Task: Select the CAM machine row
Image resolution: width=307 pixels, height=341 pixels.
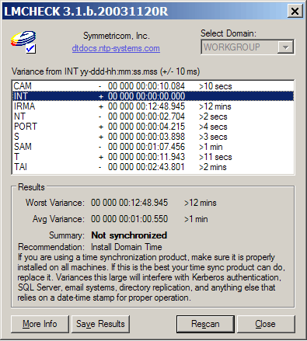Action: coord(153,86)
